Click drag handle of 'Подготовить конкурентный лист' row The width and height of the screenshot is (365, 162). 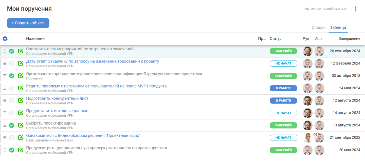(x=5, y=100)
